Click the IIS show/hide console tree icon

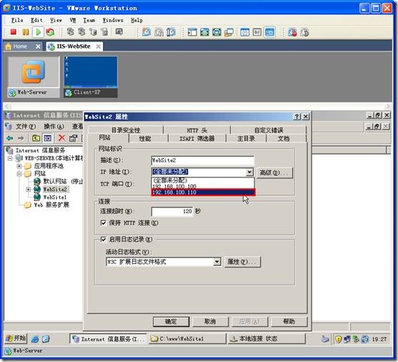coord(48,138)
